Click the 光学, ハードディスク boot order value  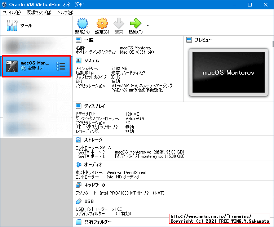(128, 73)
